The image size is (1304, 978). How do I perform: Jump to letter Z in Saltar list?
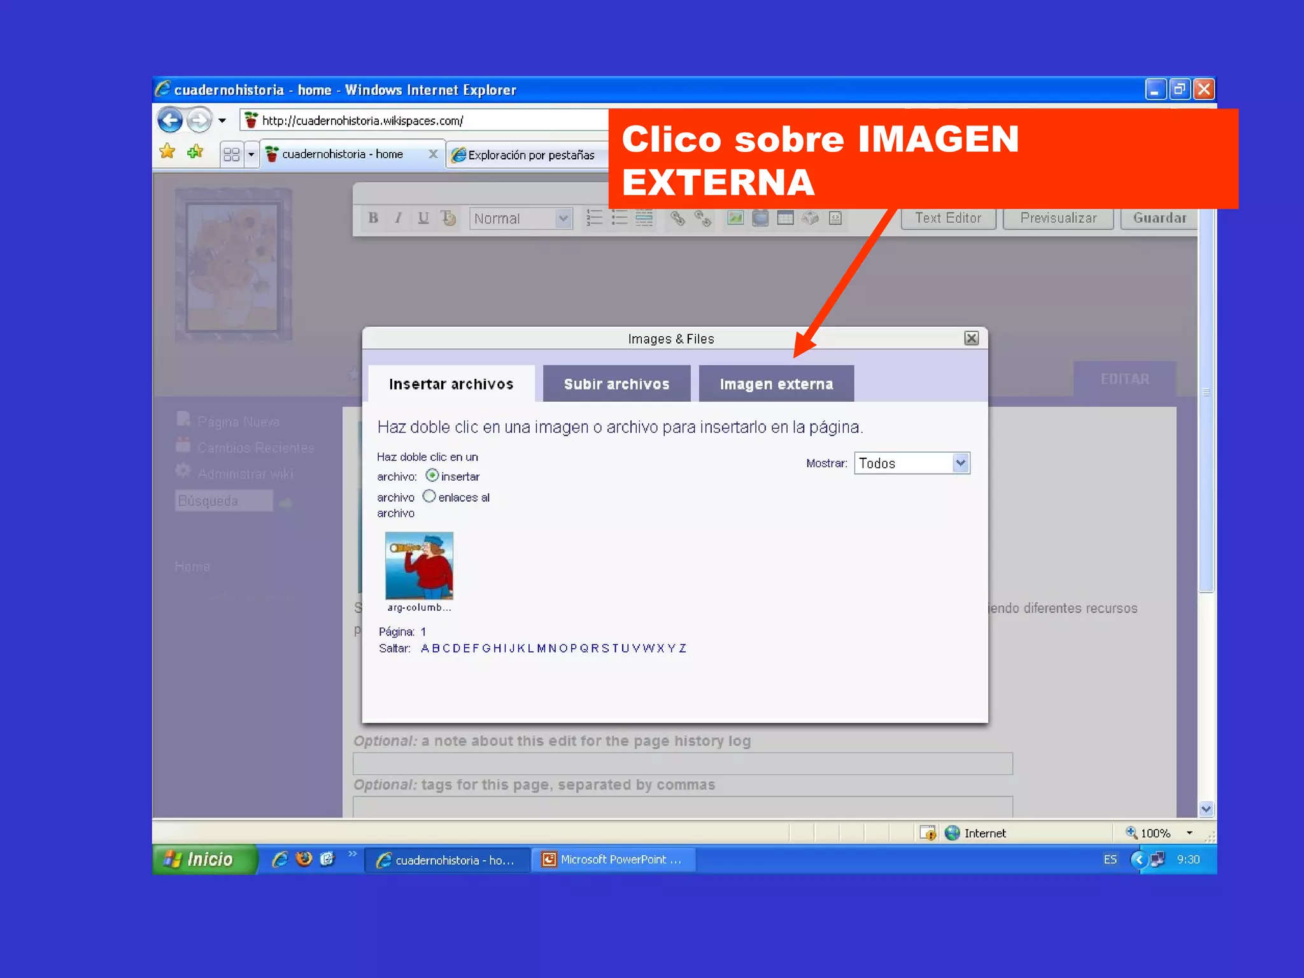click(x=683, y=648)
